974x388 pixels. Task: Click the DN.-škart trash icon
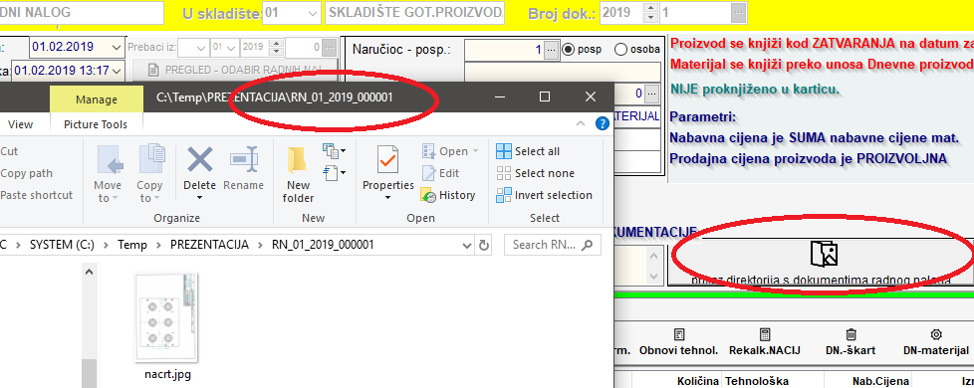(x=852, y=334)
